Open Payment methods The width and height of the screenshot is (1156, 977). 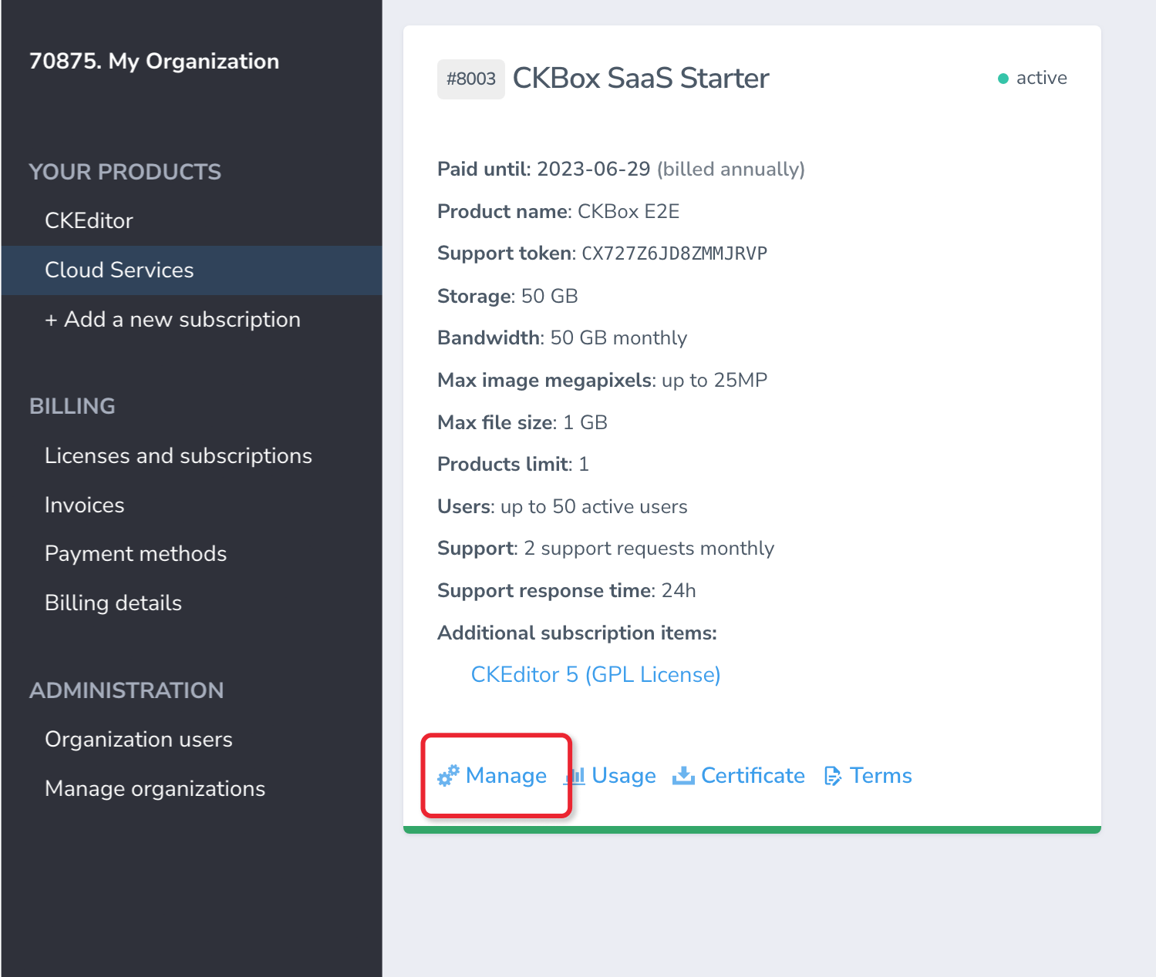136,553
